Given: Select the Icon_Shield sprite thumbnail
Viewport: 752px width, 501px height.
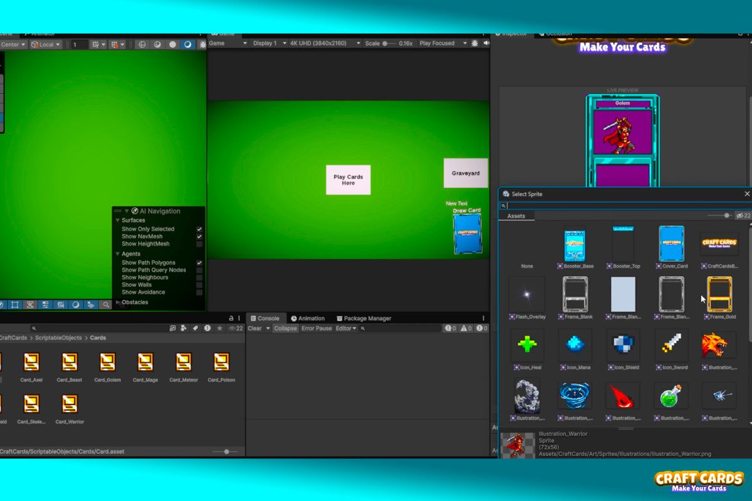Looking at the screenshot, I should (x=624, y=345).
